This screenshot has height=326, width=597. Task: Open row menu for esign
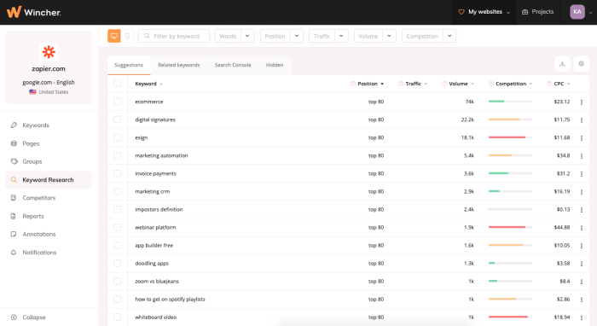click(582, 138)
